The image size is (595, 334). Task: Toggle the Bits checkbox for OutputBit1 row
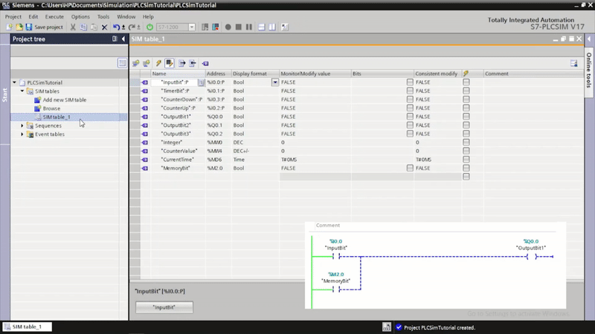(x=409, y=117)
